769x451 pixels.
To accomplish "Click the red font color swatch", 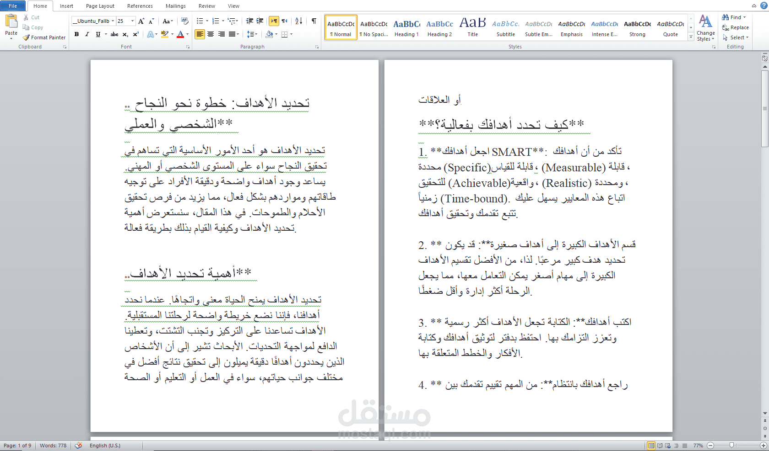I will coord(180,34).
